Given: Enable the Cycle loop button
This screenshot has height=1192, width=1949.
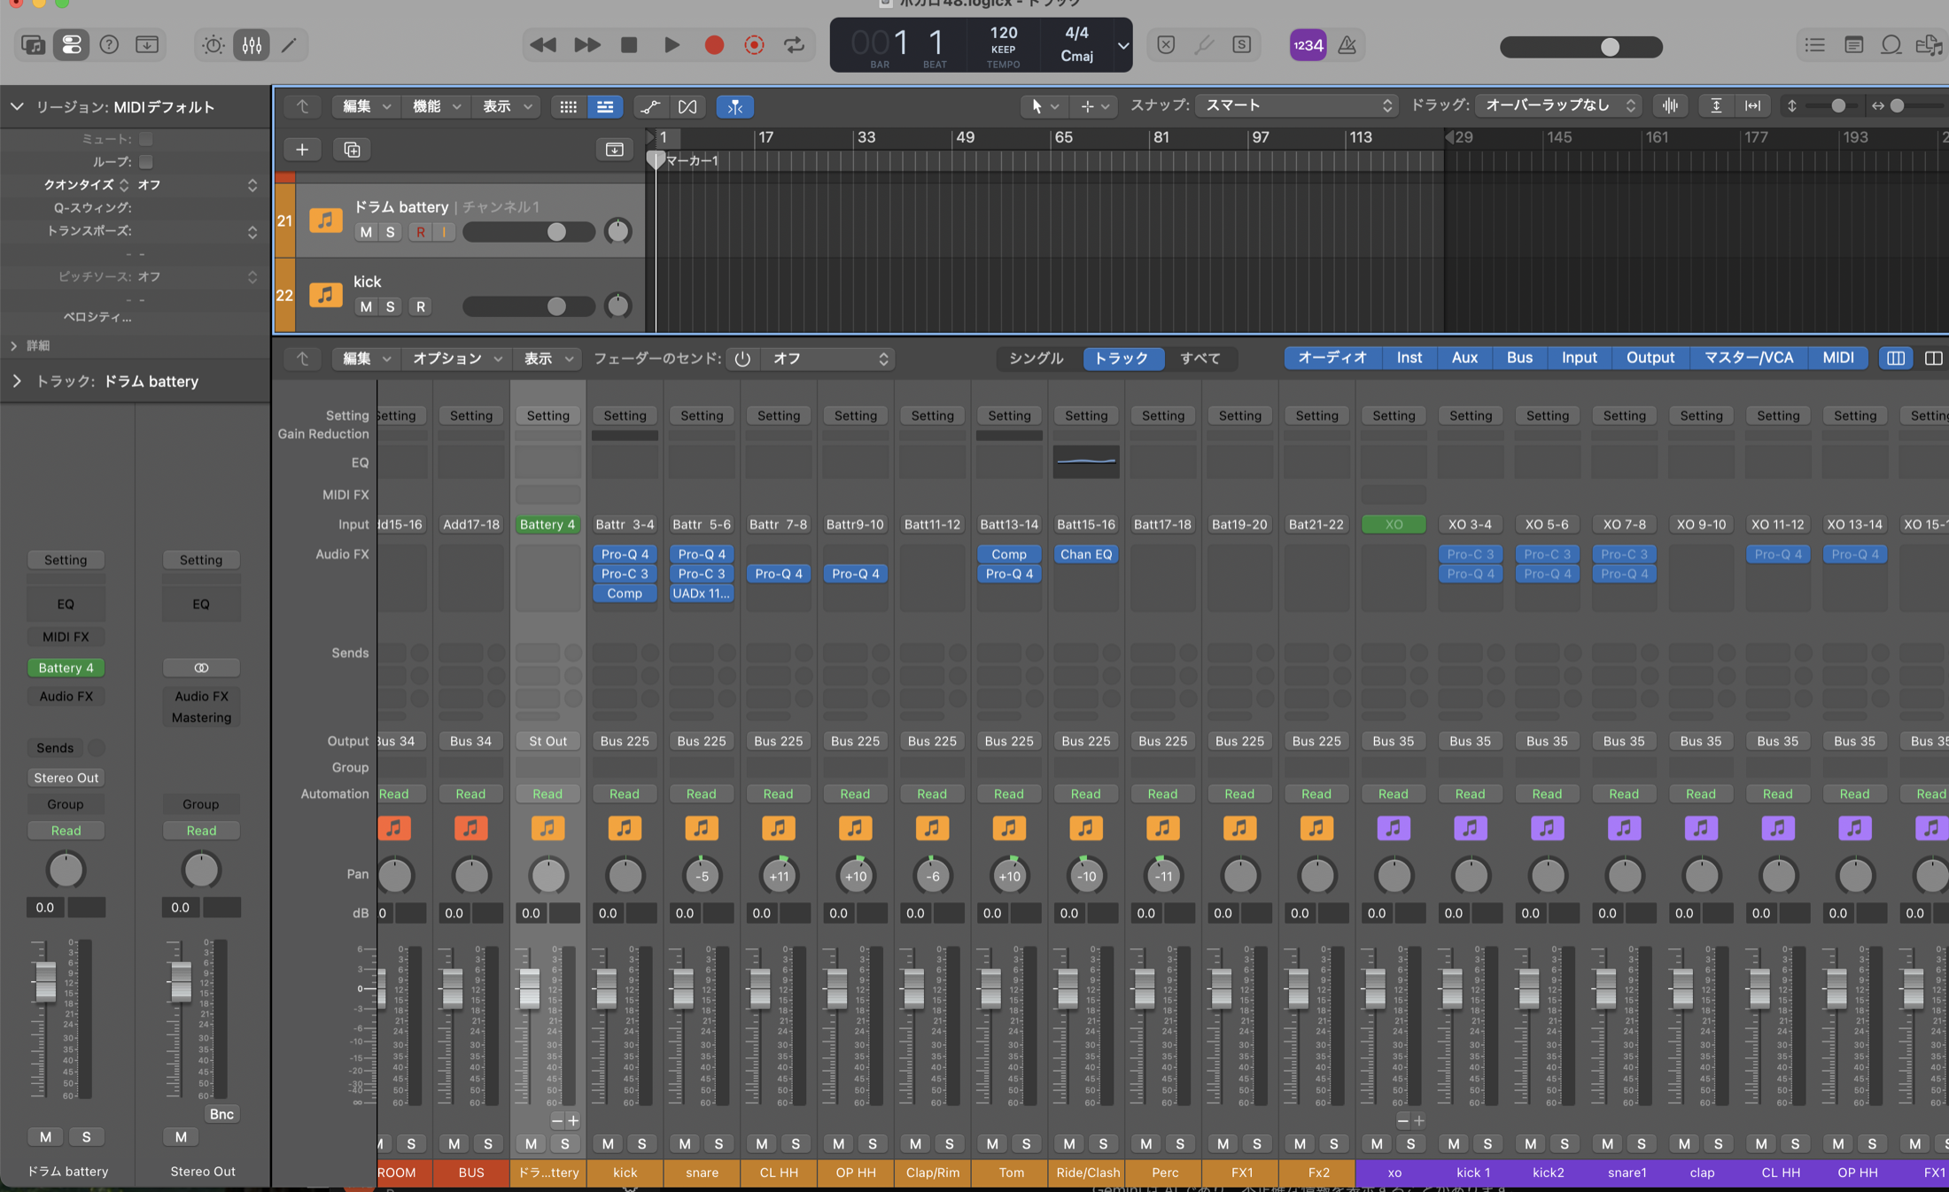Looking at the screenshot, I should tap(794, 45).
